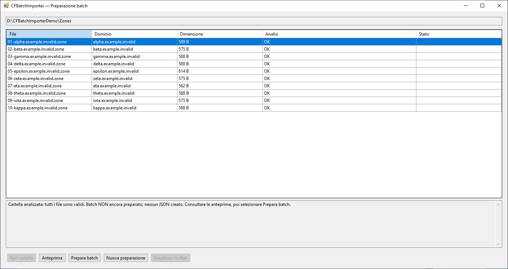Maximize the CFBatchImporter window
The image size is (508, 269).
coord(482,6)
